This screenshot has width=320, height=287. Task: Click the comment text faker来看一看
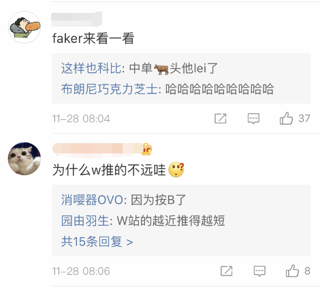tap(93, 38)
